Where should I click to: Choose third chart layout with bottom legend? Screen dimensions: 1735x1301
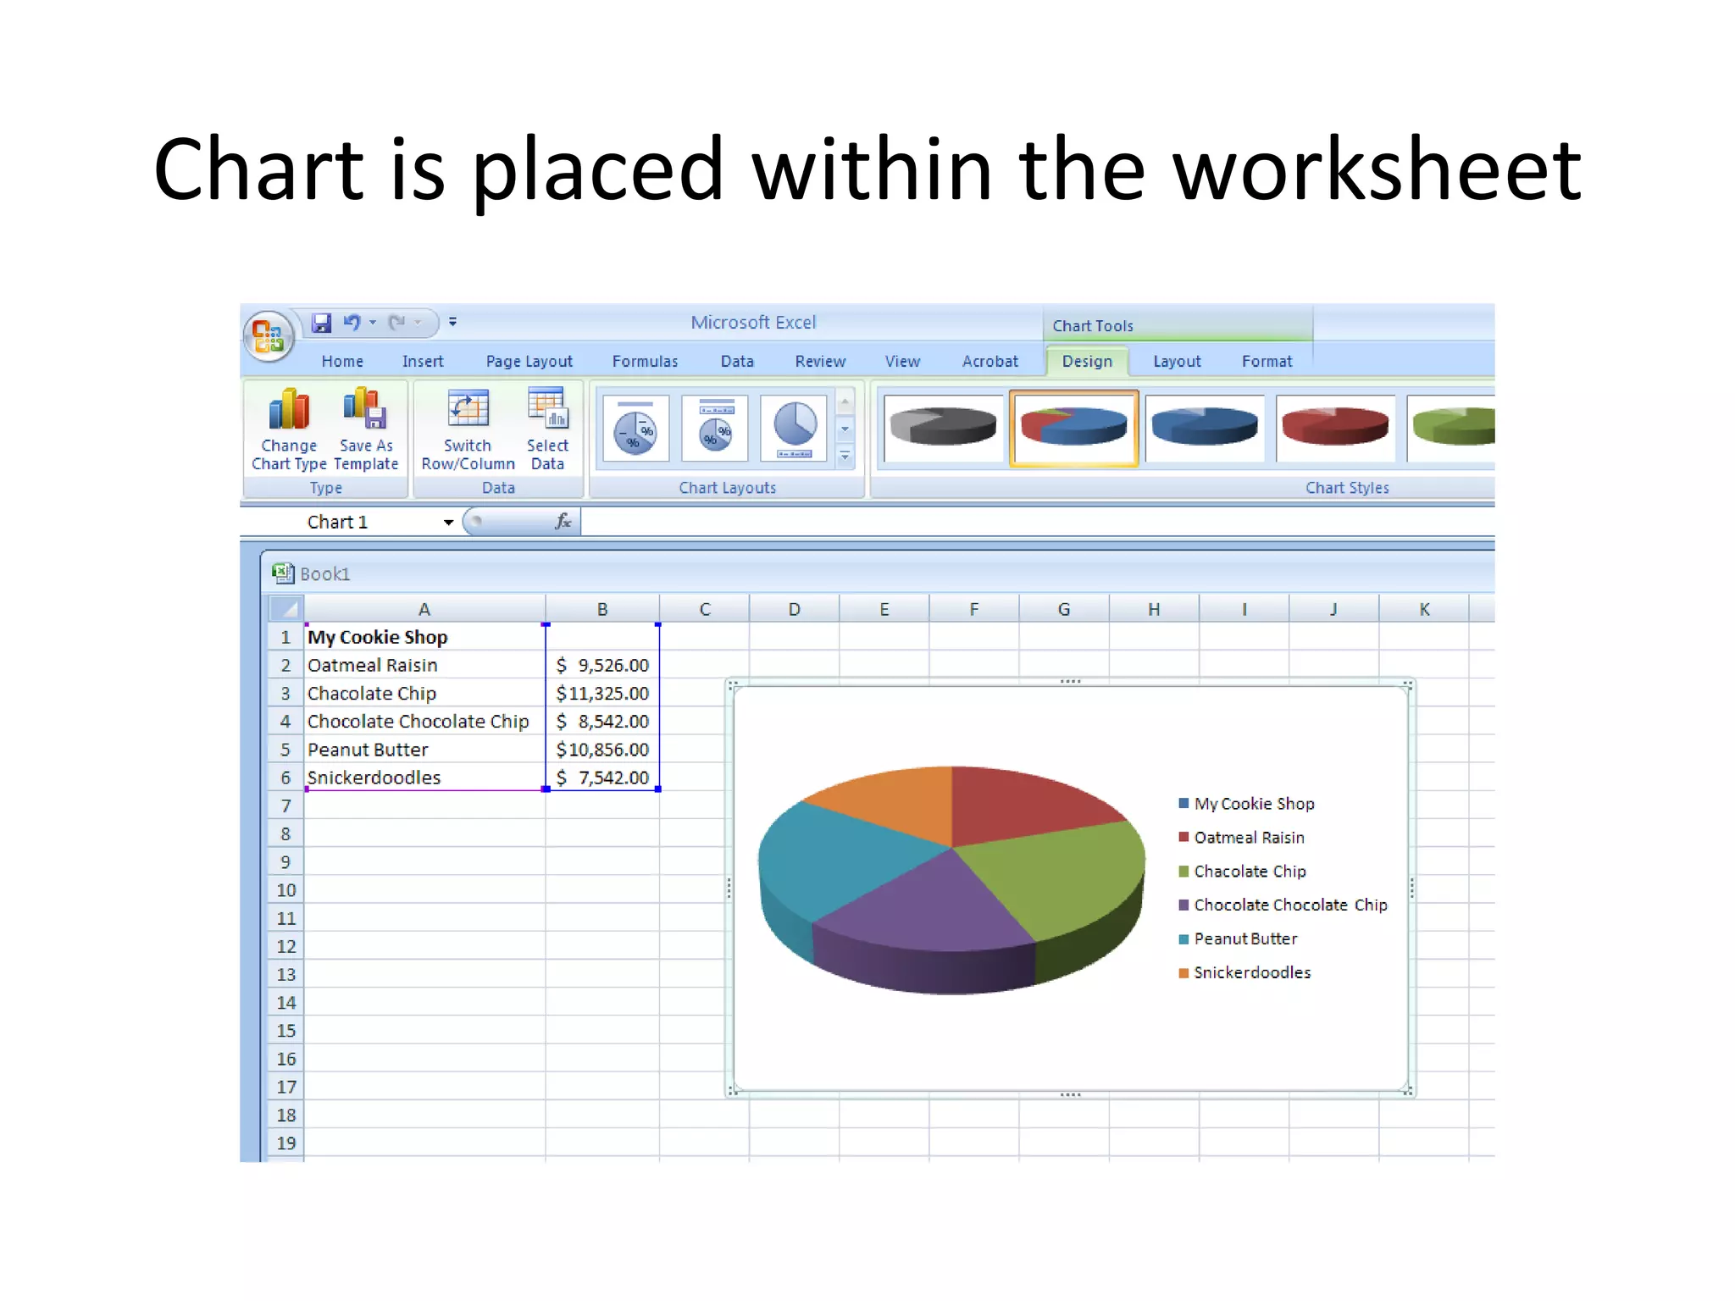point(794,429)
